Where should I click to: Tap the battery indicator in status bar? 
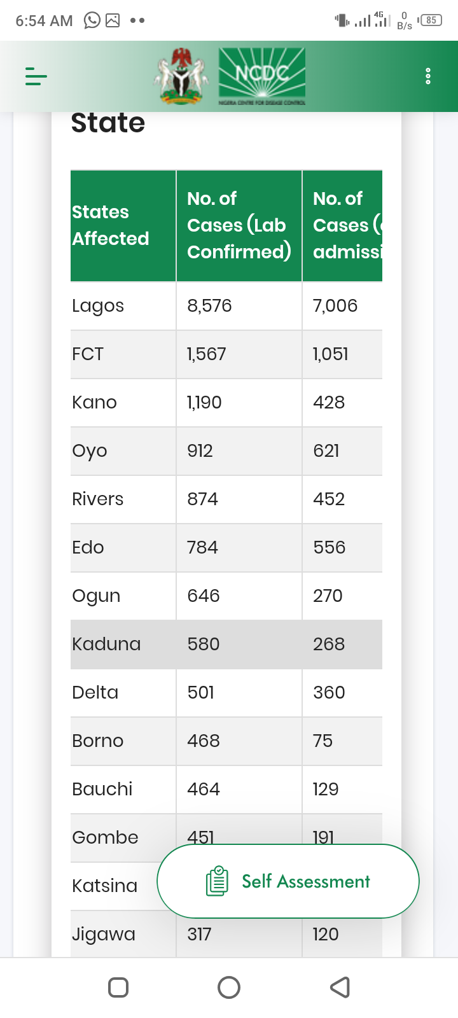click(431, 20)
